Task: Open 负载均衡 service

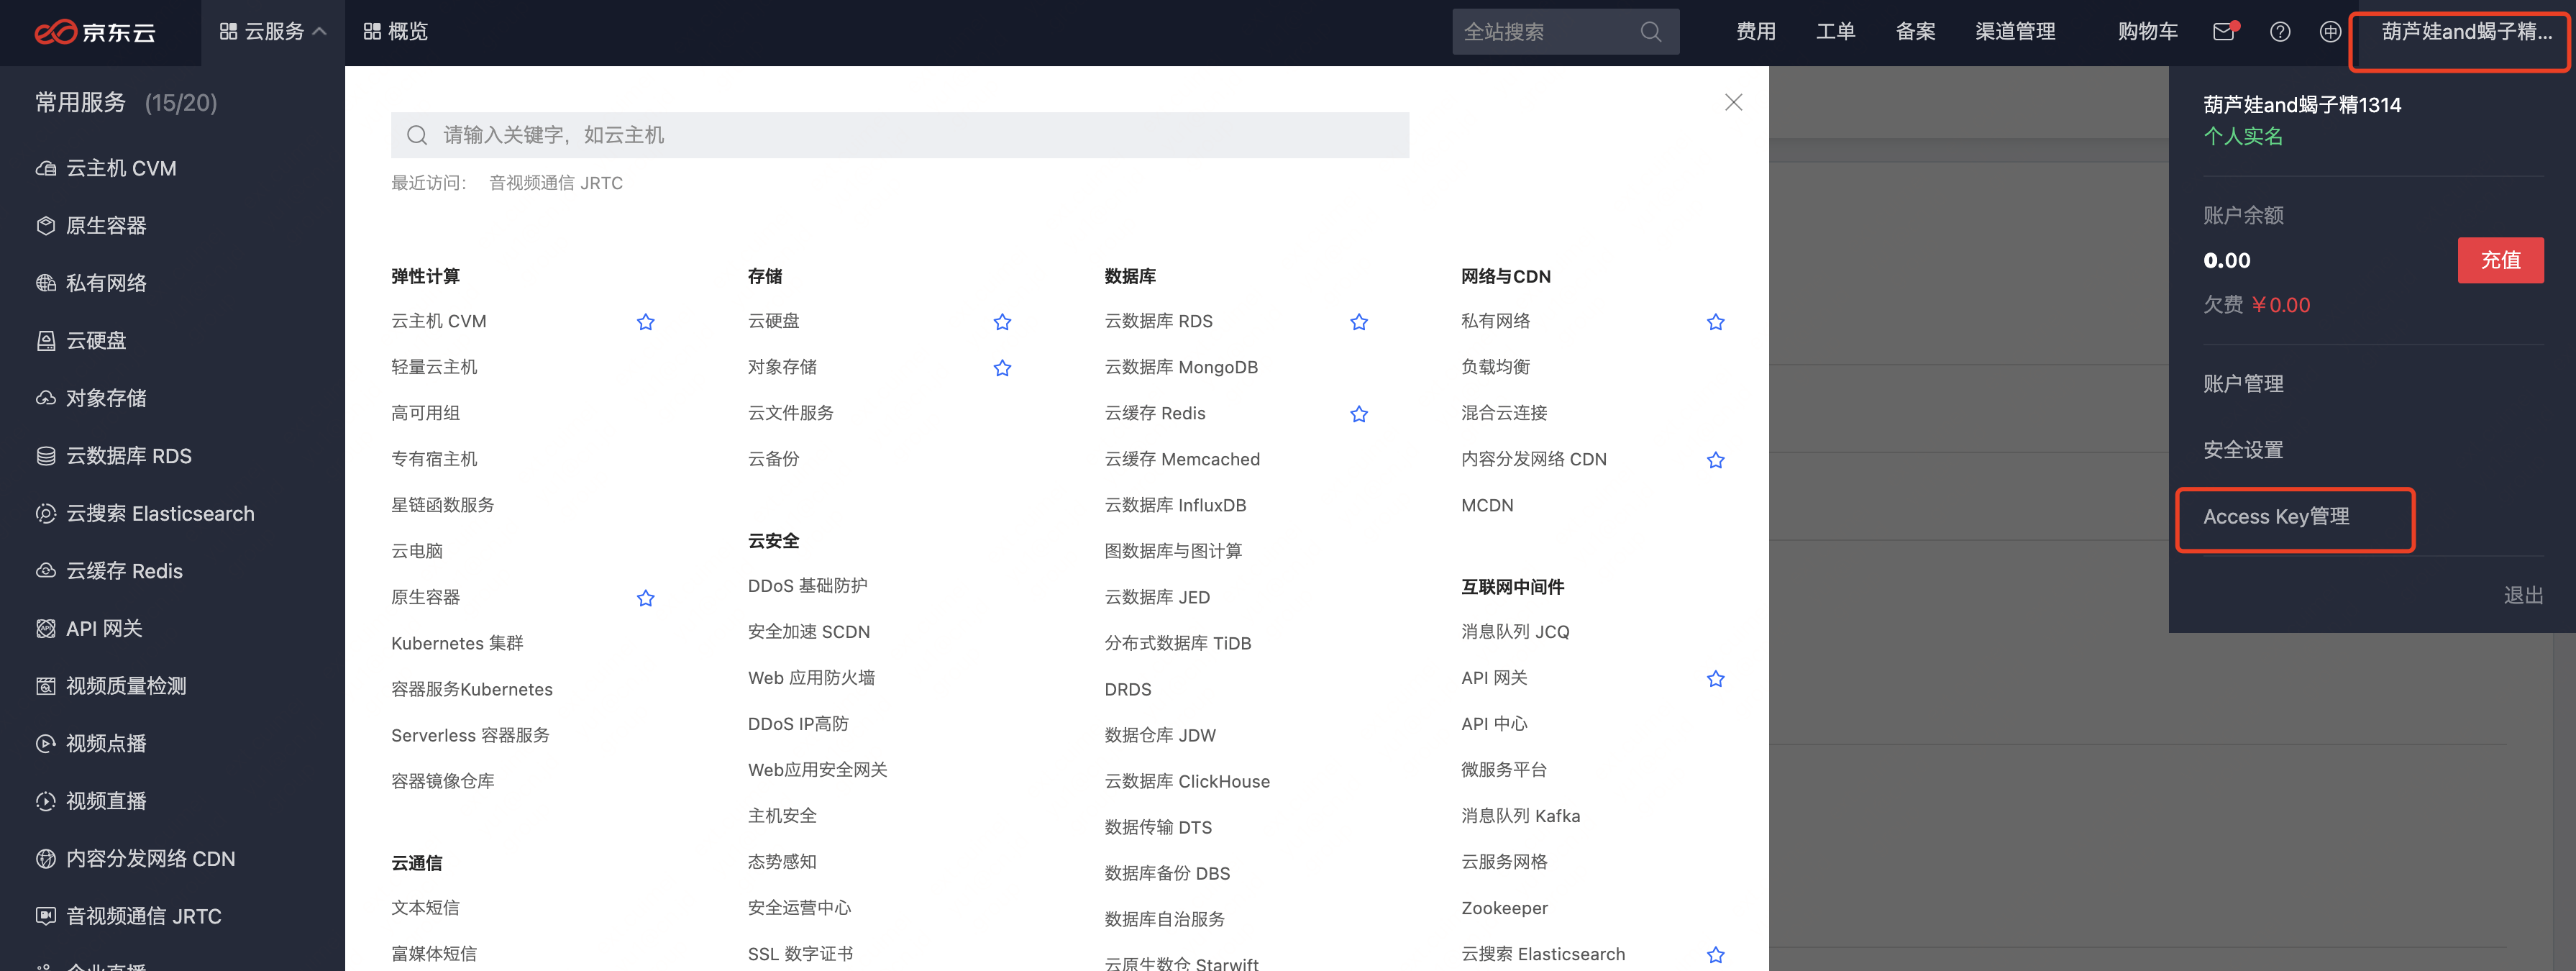Action: click(1495, 367)
